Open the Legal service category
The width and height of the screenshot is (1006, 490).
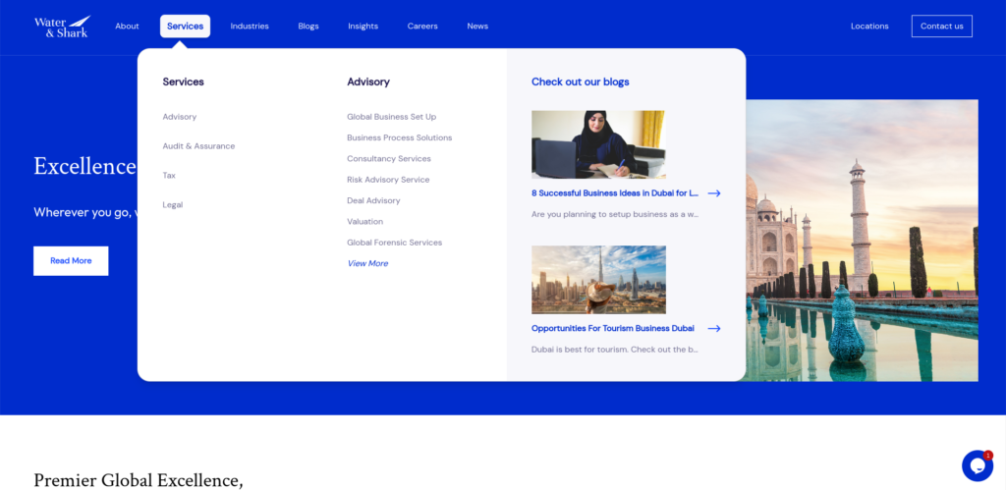[173, 205]
